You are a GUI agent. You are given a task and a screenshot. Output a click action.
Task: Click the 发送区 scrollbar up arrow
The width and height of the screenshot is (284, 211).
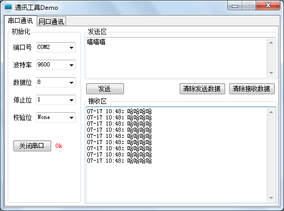coord(271,43)
